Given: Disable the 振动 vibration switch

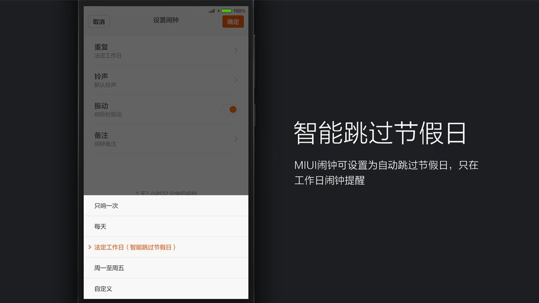Looking at the screenshot, I should point(230,109).
